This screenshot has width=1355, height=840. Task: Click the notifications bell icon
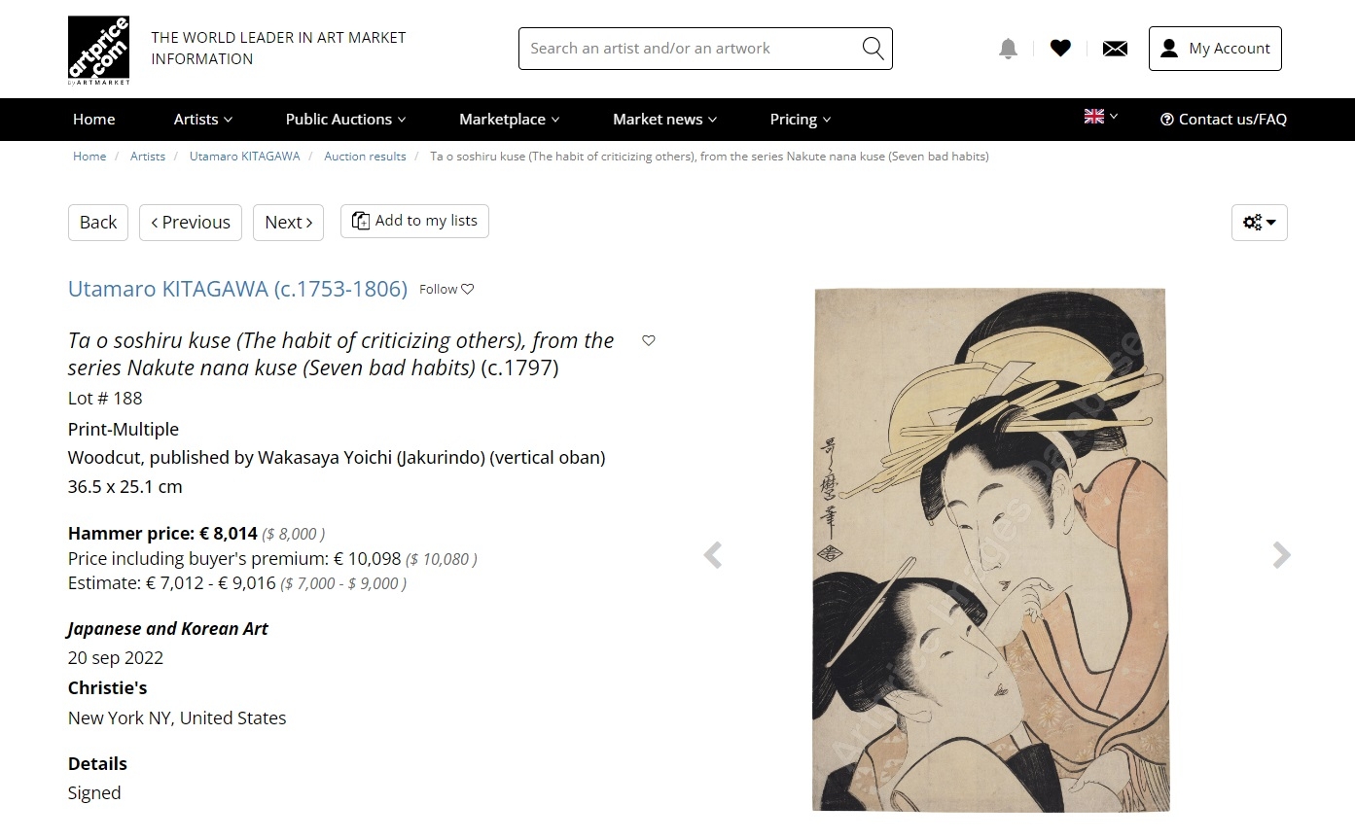click(1008, 49)
